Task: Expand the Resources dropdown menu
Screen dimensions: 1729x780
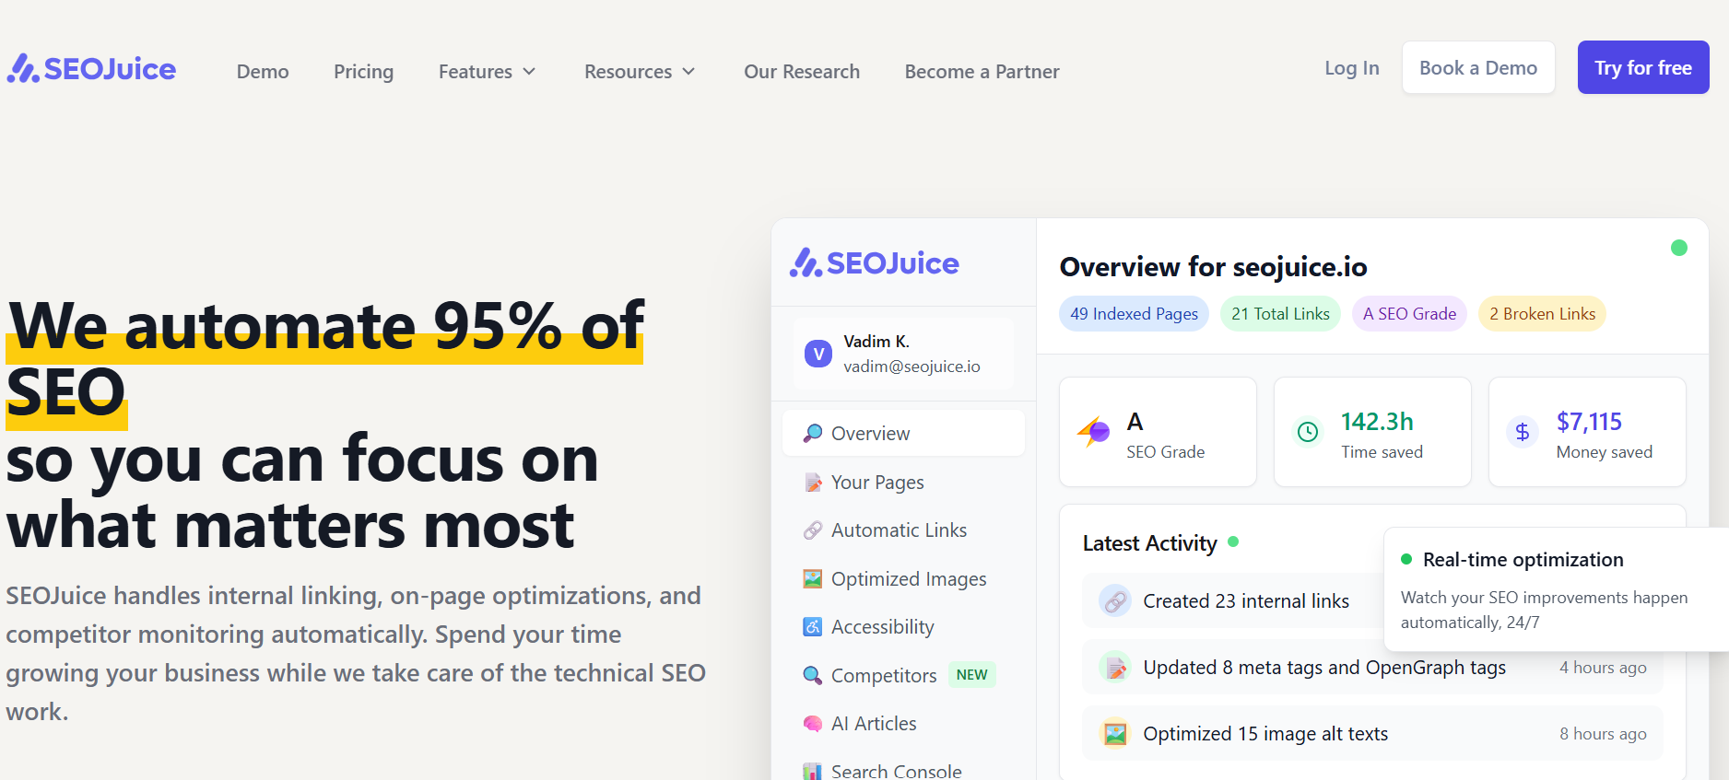Action: [640, 72]
